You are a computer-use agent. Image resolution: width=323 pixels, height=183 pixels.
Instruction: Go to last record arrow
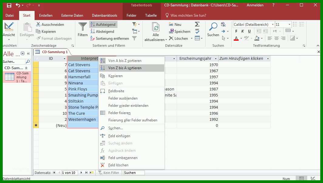click(86, 173)
